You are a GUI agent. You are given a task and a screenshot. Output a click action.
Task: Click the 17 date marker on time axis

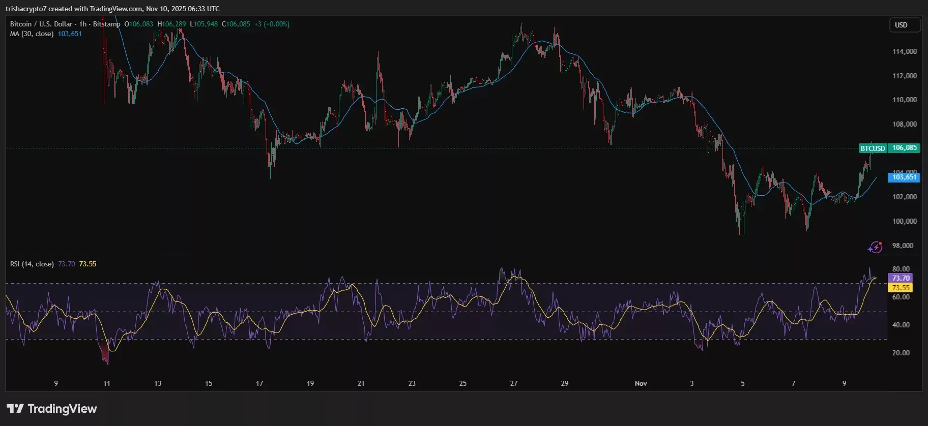259,383
